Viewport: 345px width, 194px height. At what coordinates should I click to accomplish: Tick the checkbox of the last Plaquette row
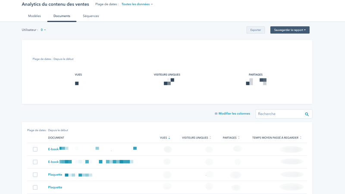pos(35,188)
